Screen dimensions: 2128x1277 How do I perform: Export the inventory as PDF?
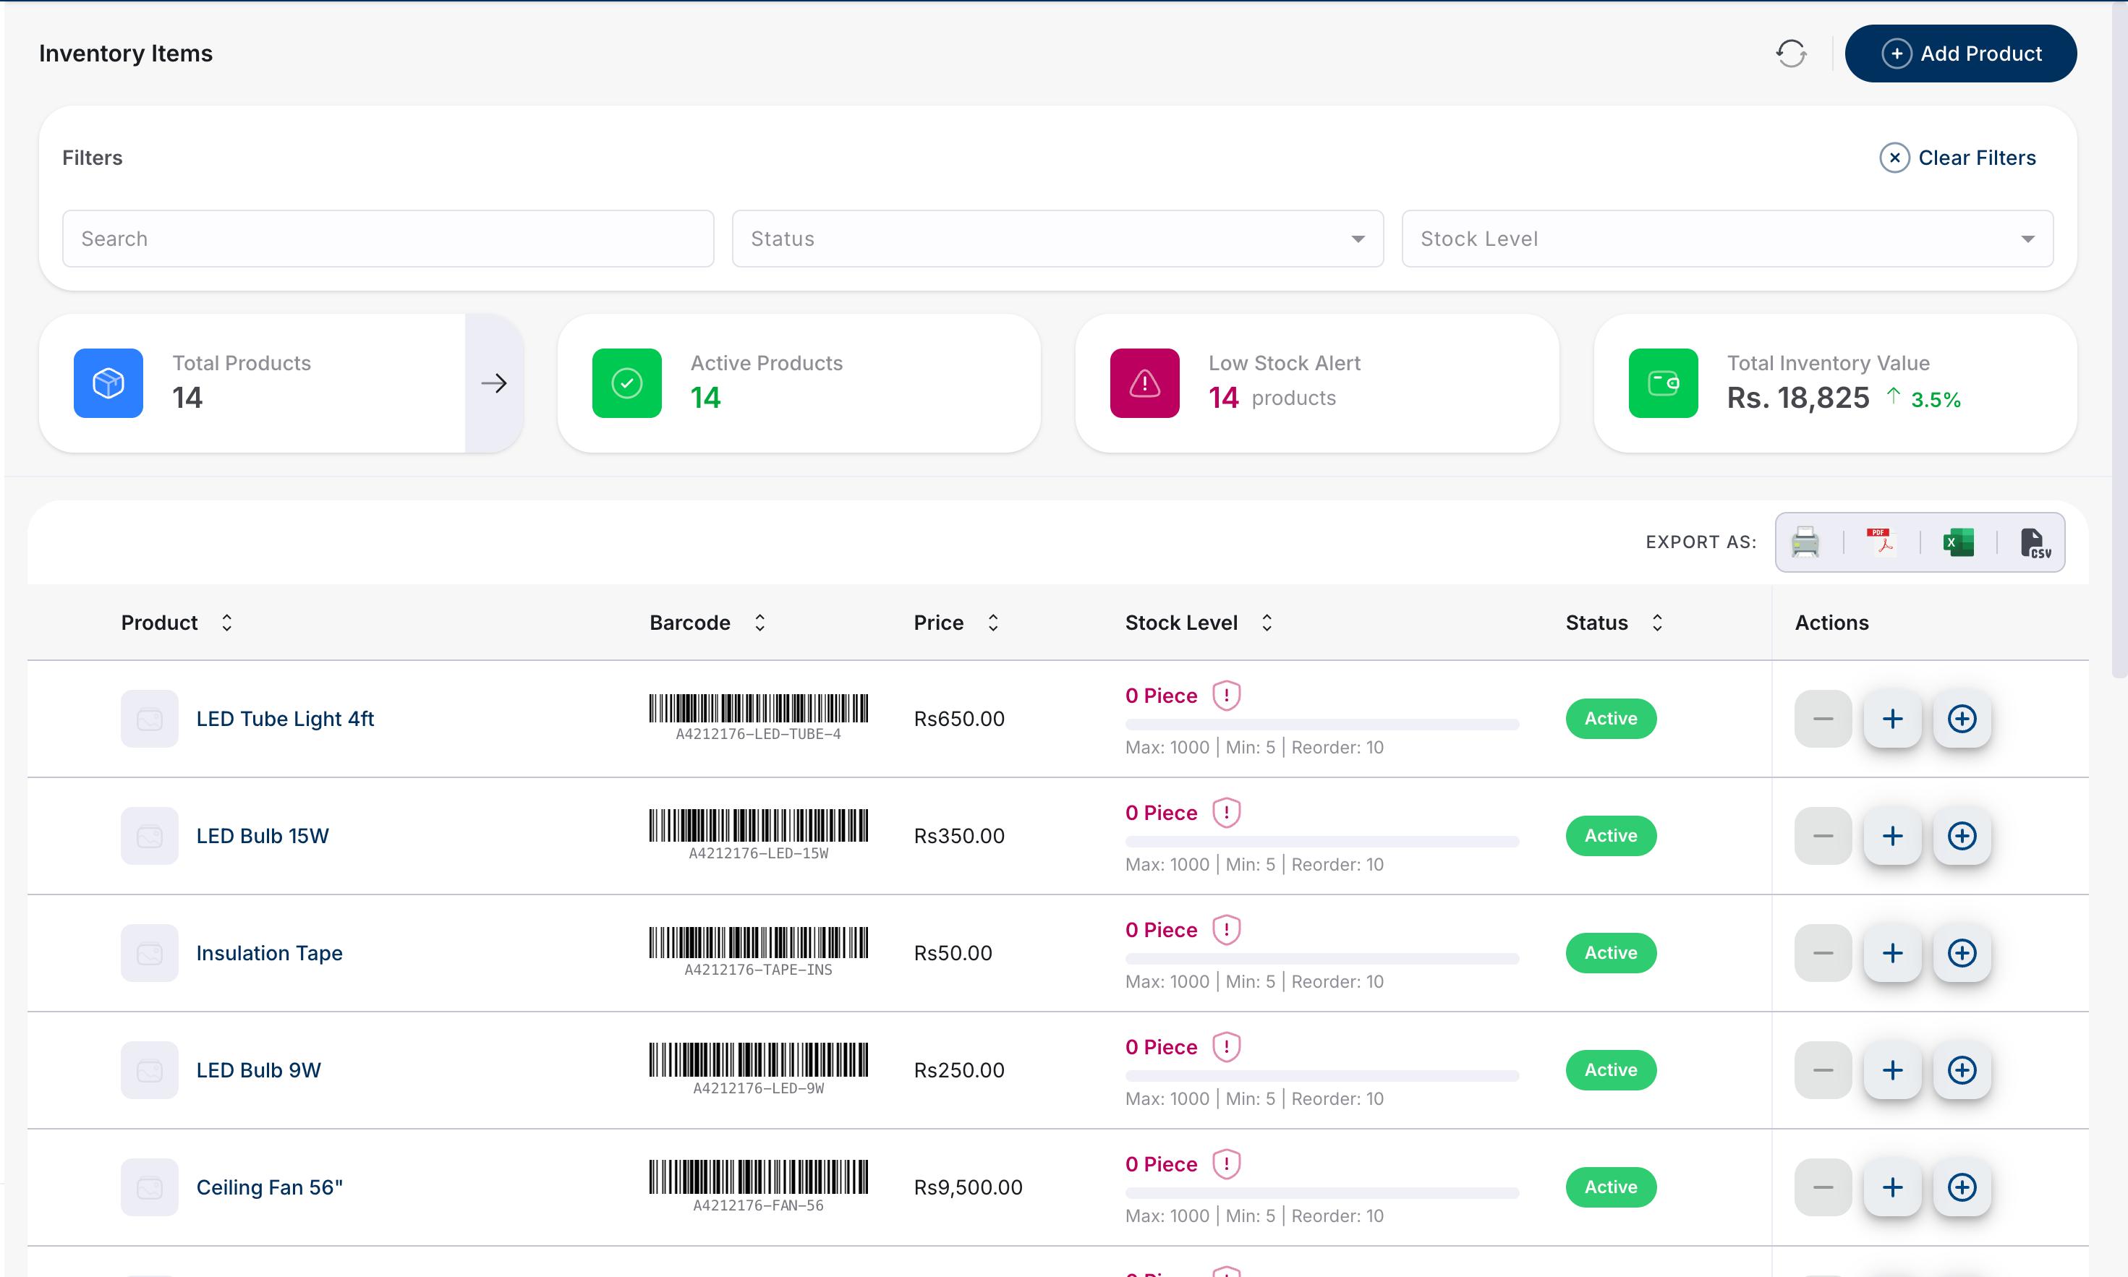pyautogui.click(x=1881, y=542)
